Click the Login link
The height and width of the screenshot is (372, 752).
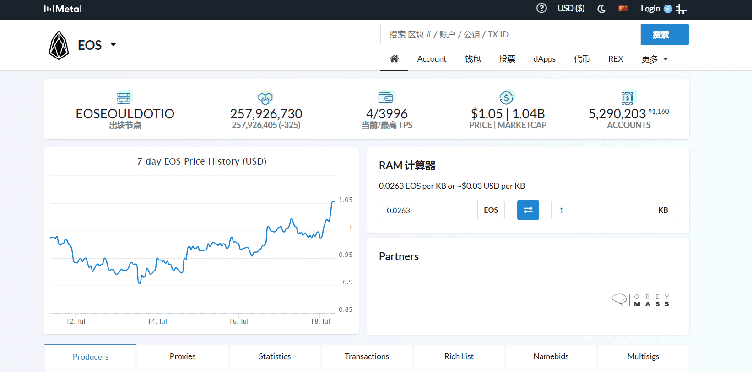click(650, 9)
